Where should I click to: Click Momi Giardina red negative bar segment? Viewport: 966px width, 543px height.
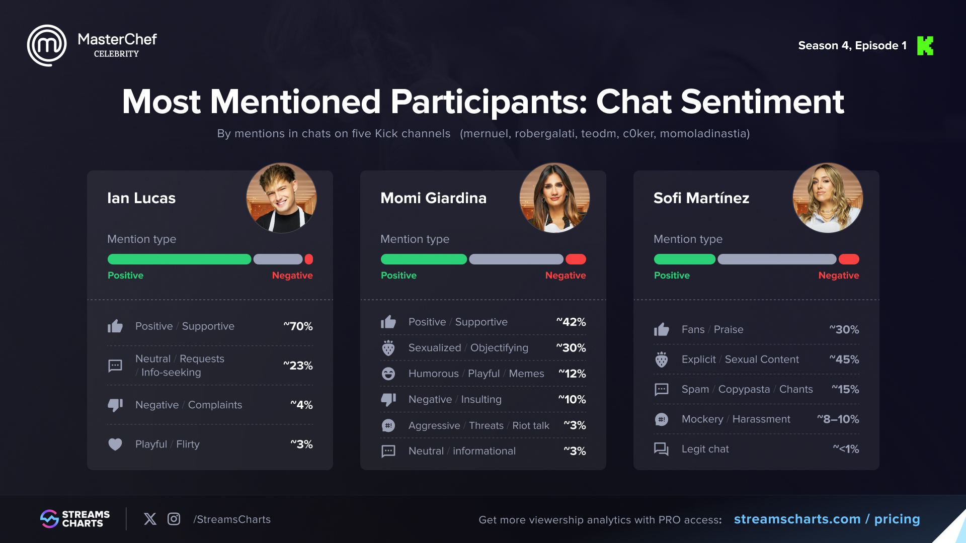[576, 259]
